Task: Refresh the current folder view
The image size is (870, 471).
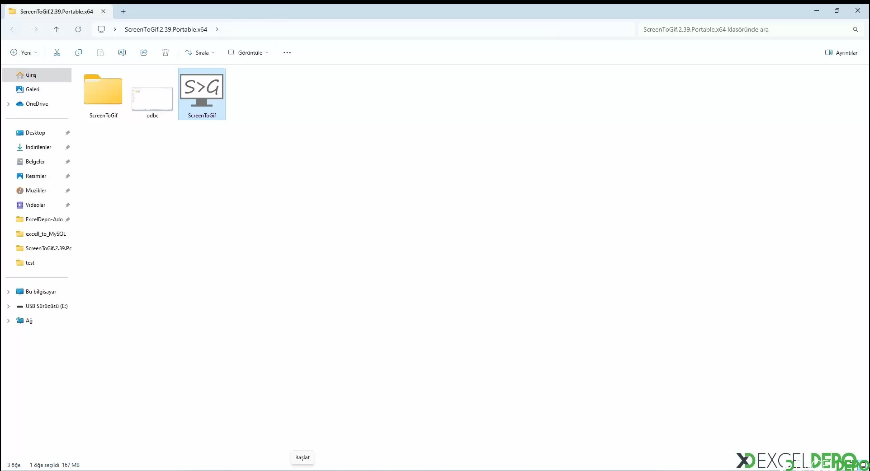Action: (x=78, y=29)
